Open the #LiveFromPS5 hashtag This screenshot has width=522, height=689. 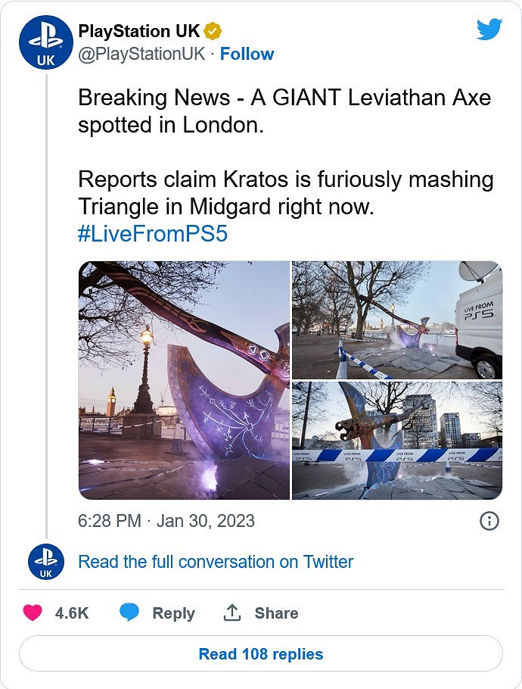point(153,234)
